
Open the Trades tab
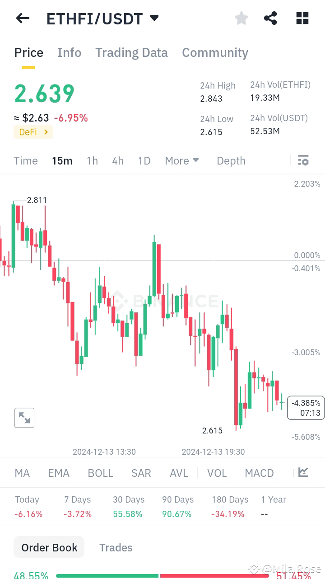tap(116, 547)
